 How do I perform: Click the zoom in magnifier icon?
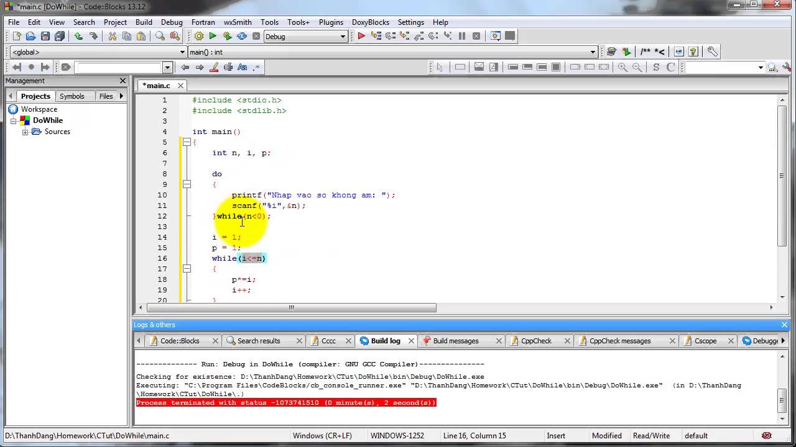(x=622, y=67)
